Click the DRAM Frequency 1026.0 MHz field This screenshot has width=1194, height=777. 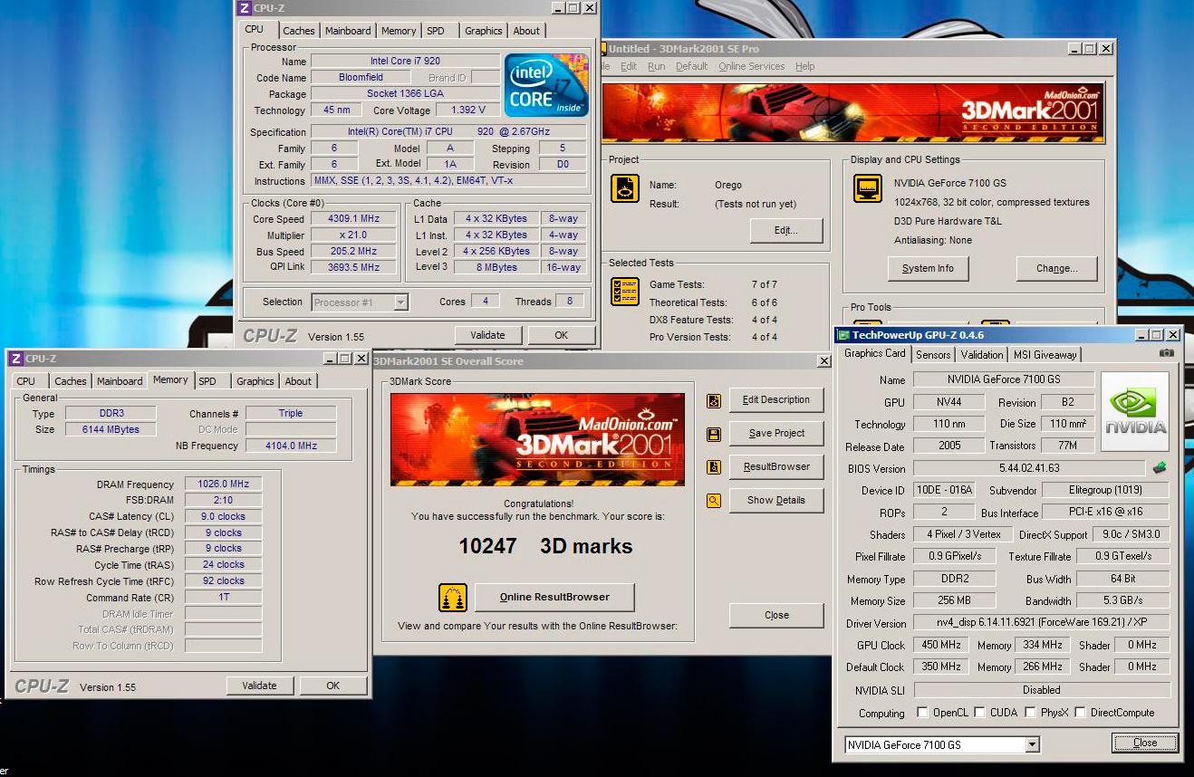(223, 484)
